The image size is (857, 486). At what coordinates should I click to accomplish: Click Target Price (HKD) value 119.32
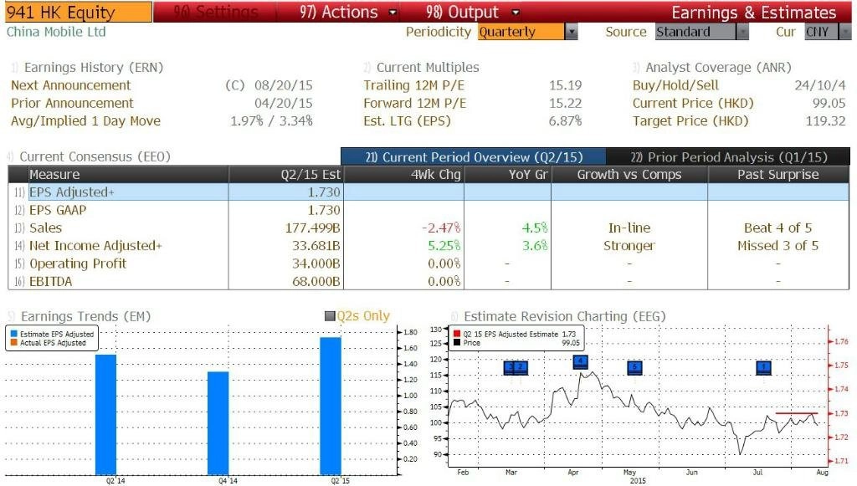click(825, 120)
